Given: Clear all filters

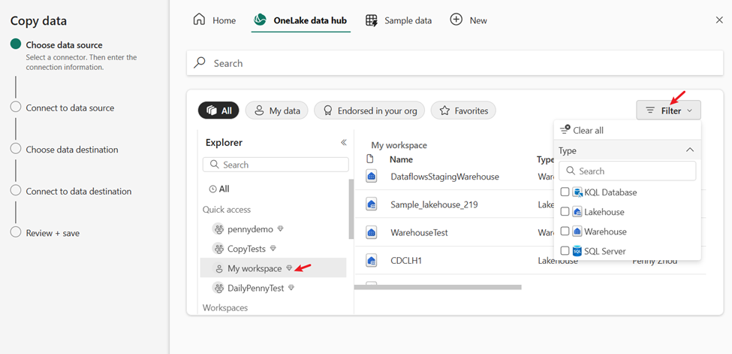Looking at the screenshot, I should pos(581,130).
